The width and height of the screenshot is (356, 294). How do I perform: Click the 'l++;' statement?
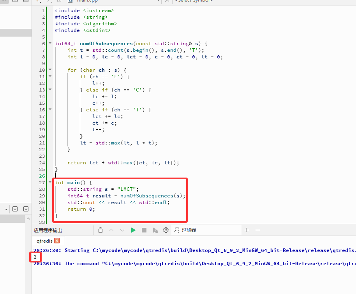98,83
